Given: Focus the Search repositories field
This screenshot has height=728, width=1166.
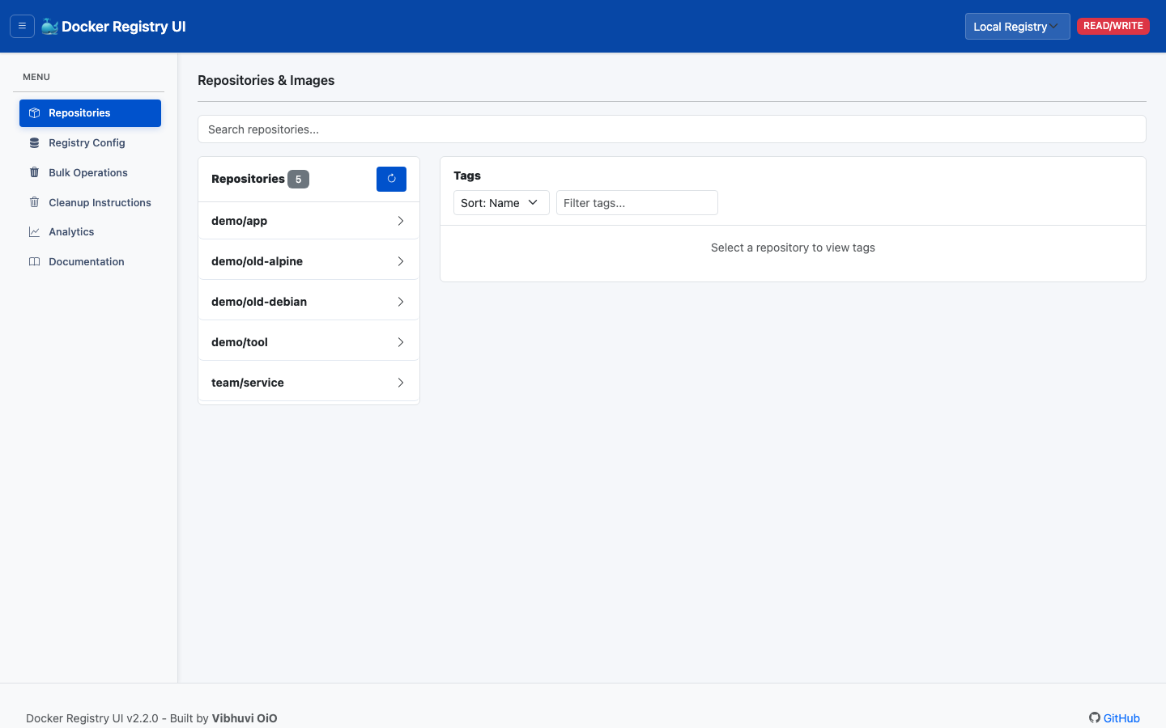Looking at the screenshot, I should 672,129.
